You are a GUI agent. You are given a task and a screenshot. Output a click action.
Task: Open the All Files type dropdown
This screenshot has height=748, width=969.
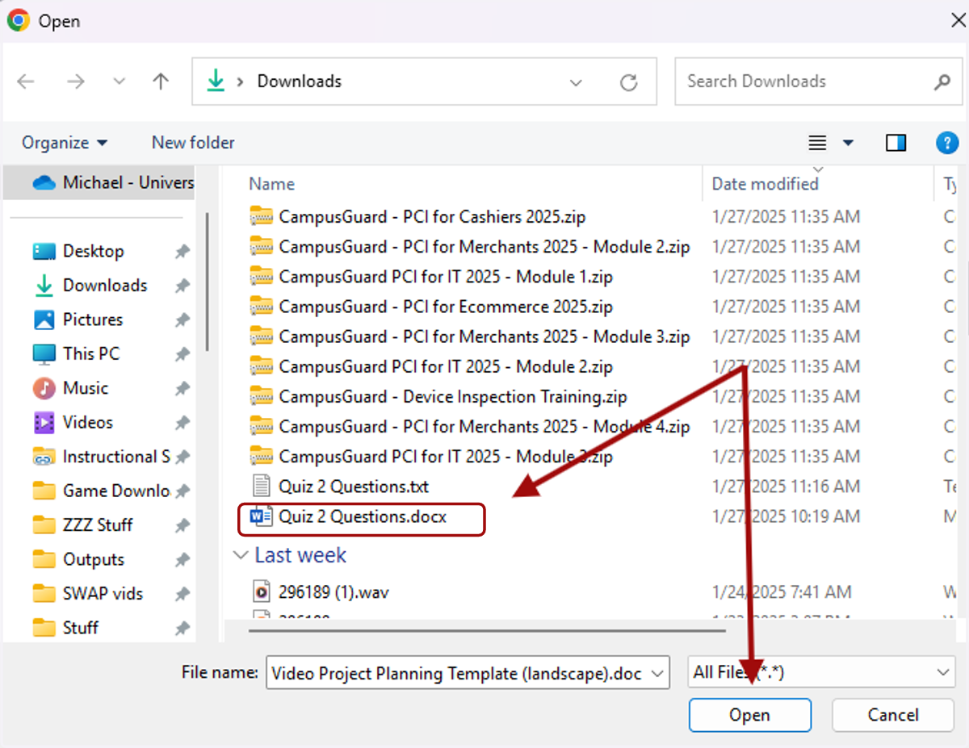(x=822, y=672)
